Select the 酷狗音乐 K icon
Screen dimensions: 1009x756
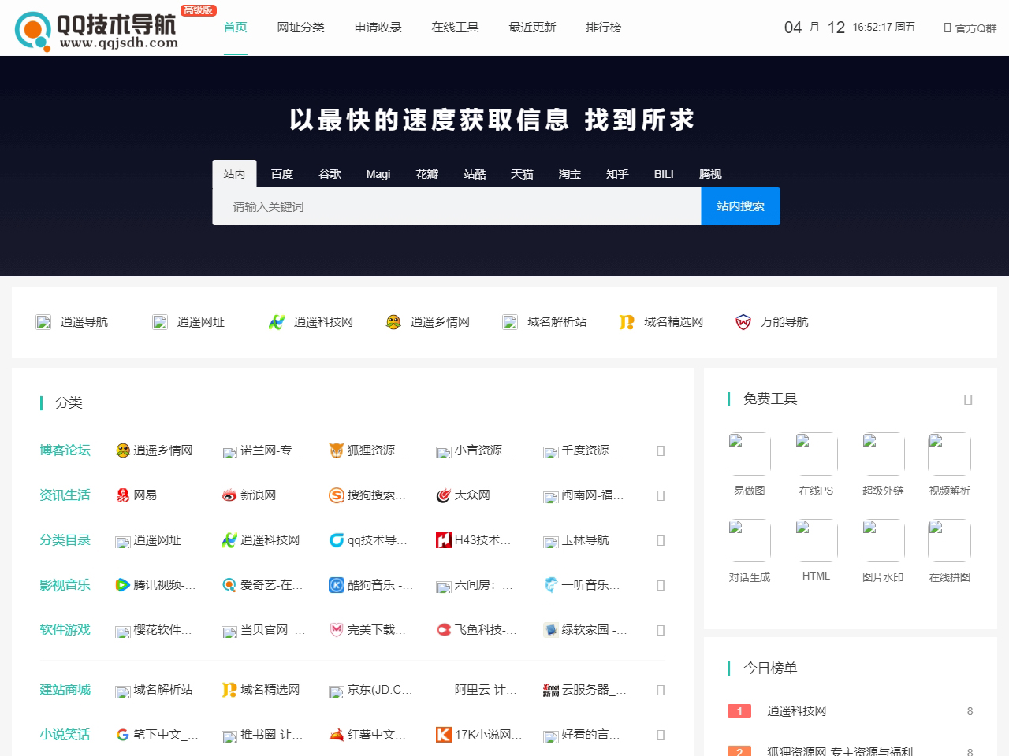click(337, 585)
